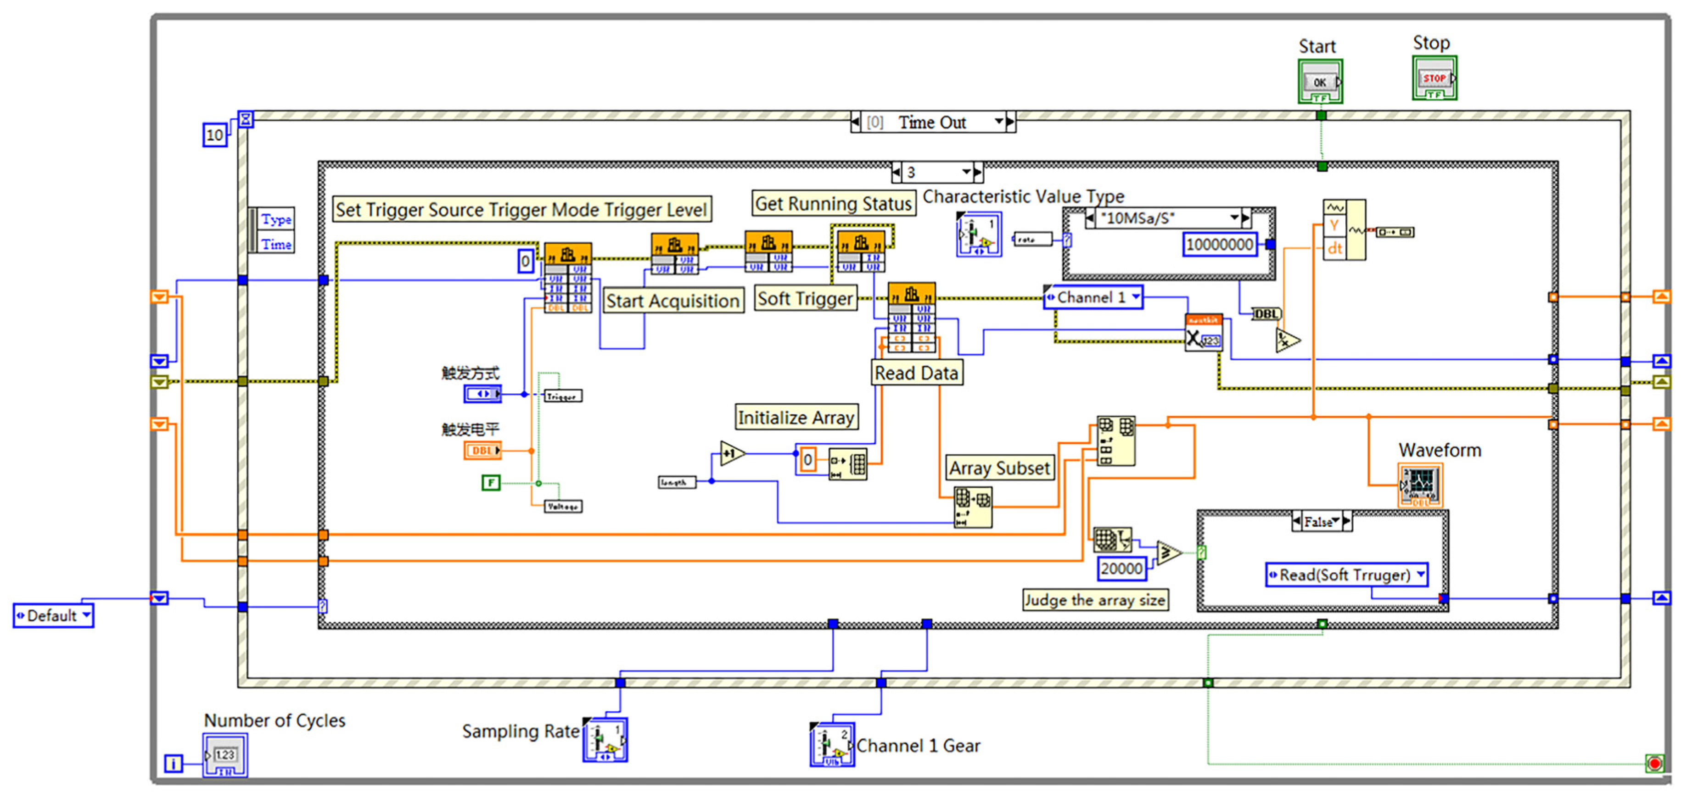Toggle the False boolean constant
This screenshot has width=1681, height=798.
click(x=491, y=483)
